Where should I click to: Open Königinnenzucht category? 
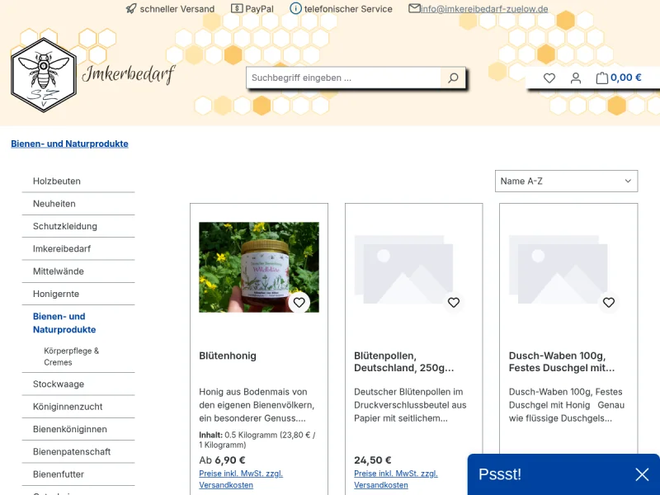(68, 407)
